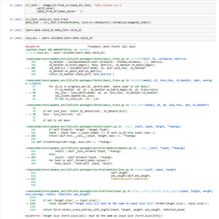Click line 495 hook_result = hook

[72, 163]
